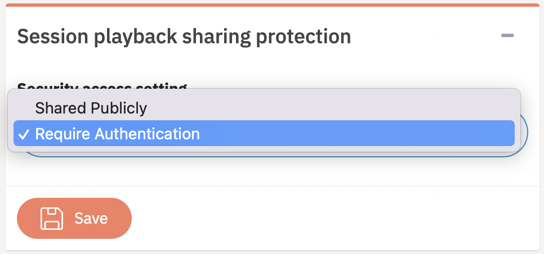Click the partially hidden Security access setting label

[101, 87]
